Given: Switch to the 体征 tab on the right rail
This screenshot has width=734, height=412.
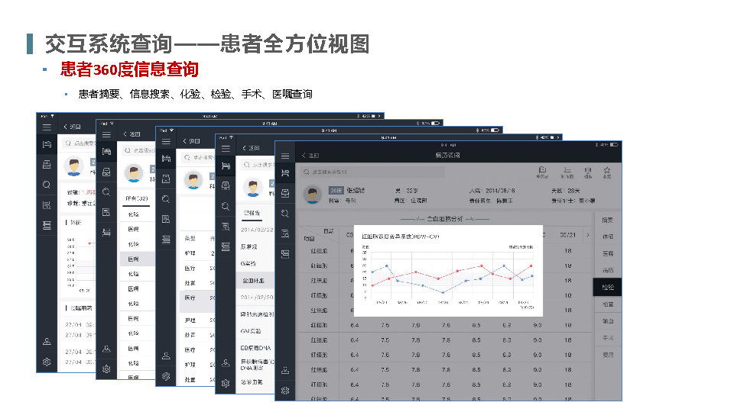Looking at the screenshot, I should 608,237.
